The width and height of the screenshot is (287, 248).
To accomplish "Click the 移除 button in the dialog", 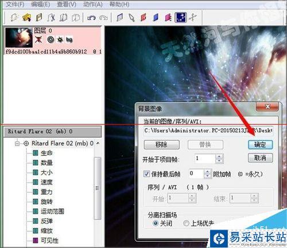I will (162, 145).
